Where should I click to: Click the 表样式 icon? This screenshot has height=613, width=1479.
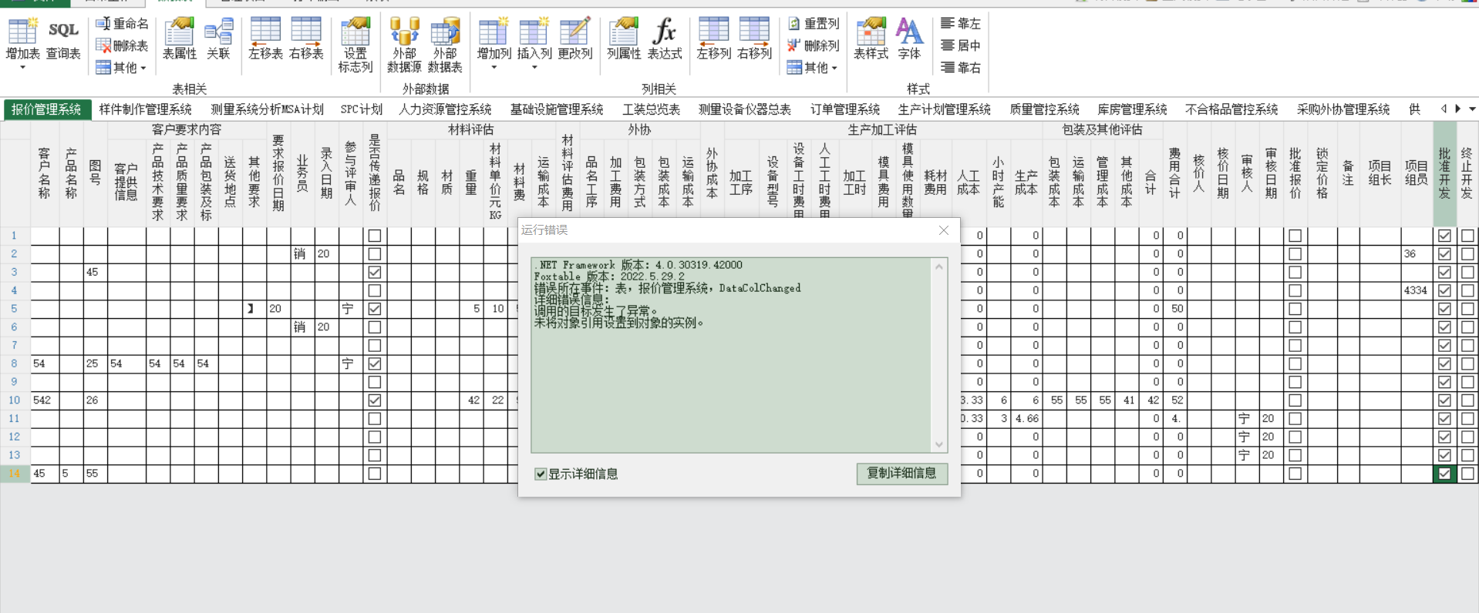point(871,39)
